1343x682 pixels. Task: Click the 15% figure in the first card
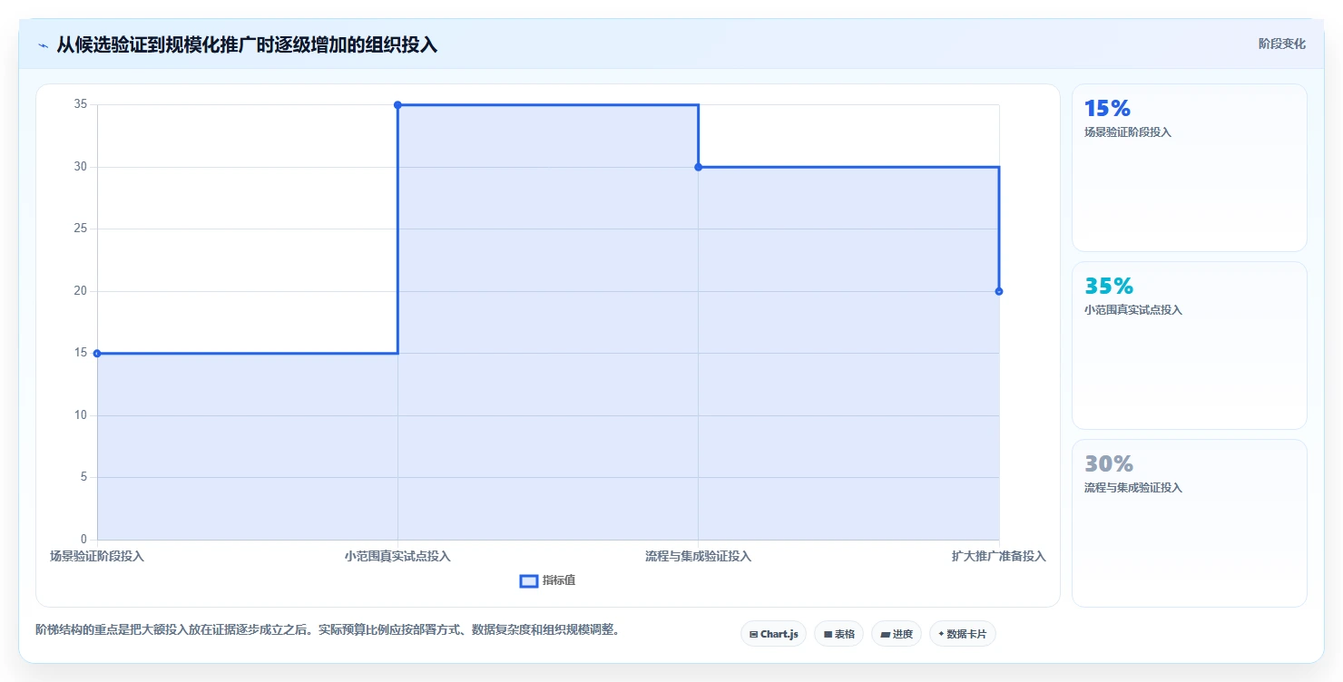coord(1107,109)
